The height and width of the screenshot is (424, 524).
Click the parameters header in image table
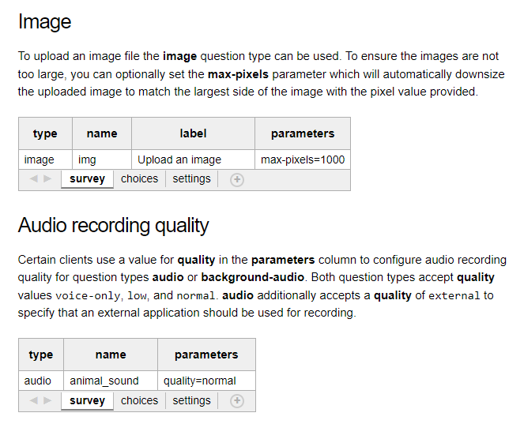303,133
